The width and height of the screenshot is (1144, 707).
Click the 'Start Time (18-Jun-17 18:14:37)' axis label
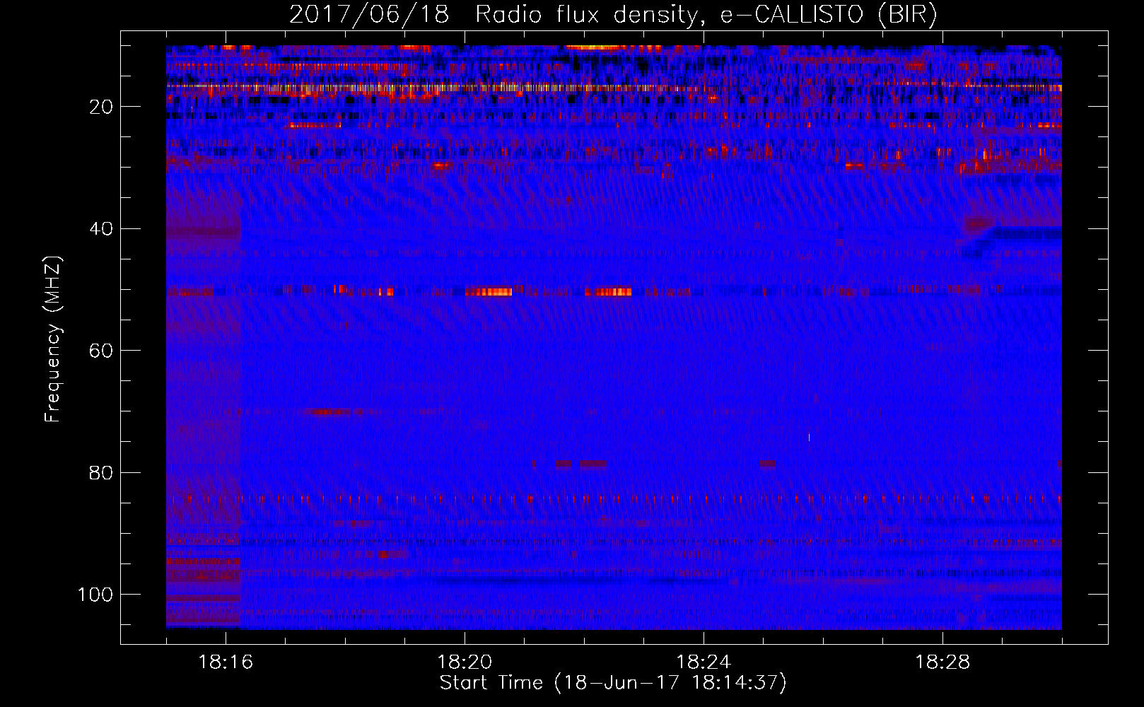[613, 683]
